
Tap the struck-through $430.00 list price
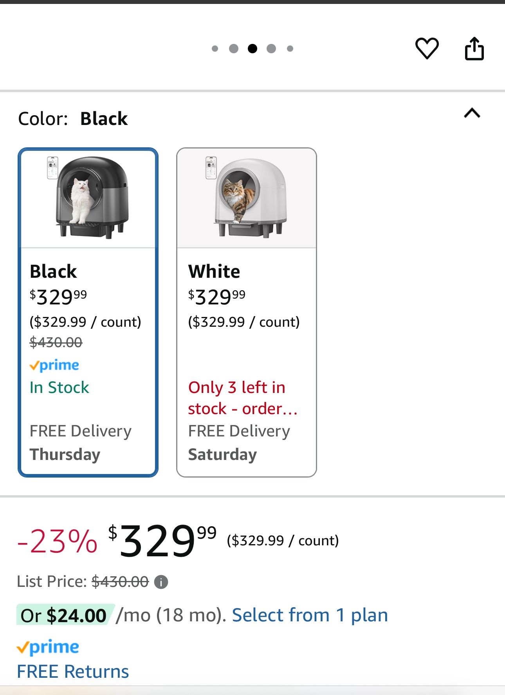point(120,582)
